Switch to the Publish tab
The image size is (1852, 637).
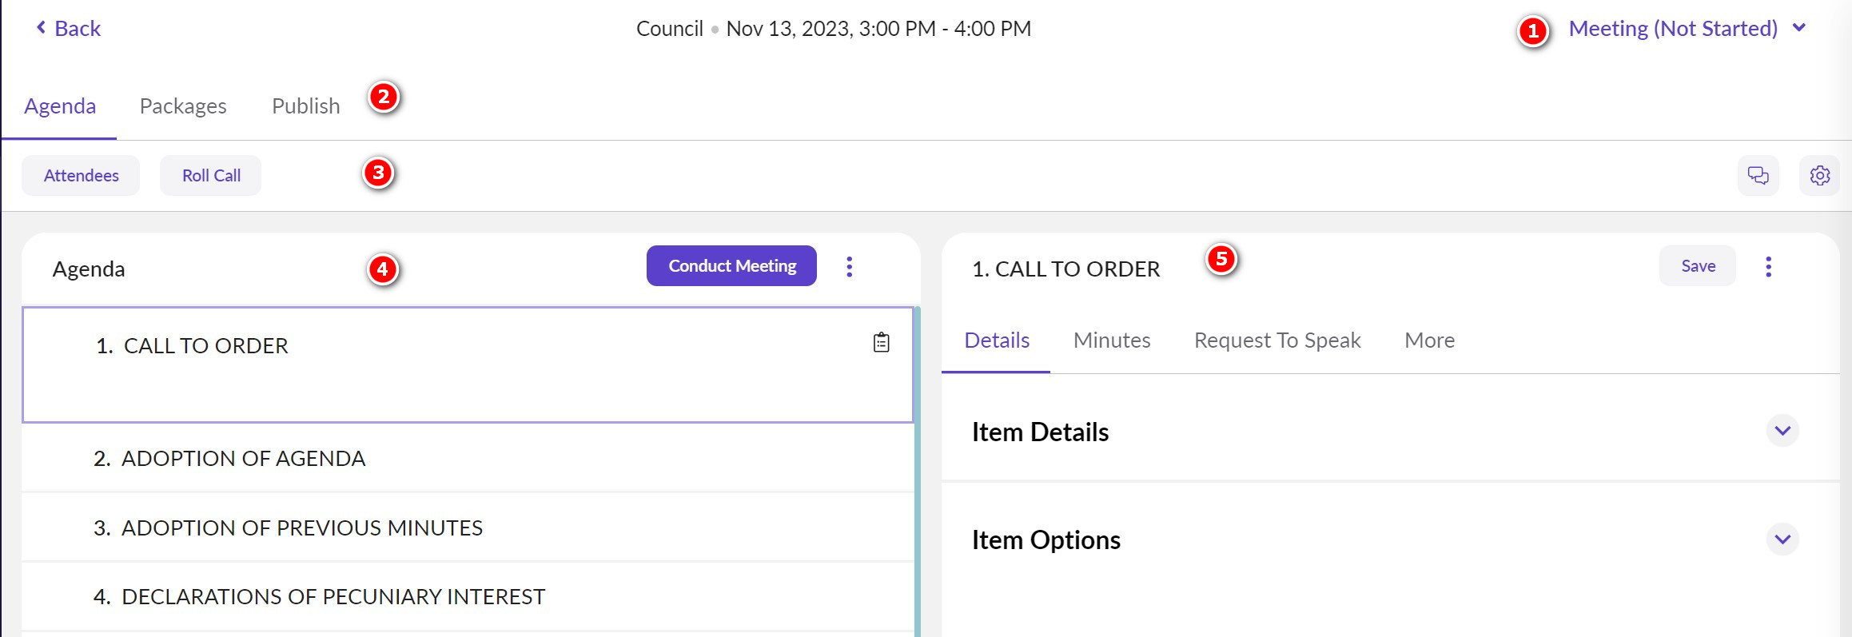pyautogui.click(x=305, y=106)
